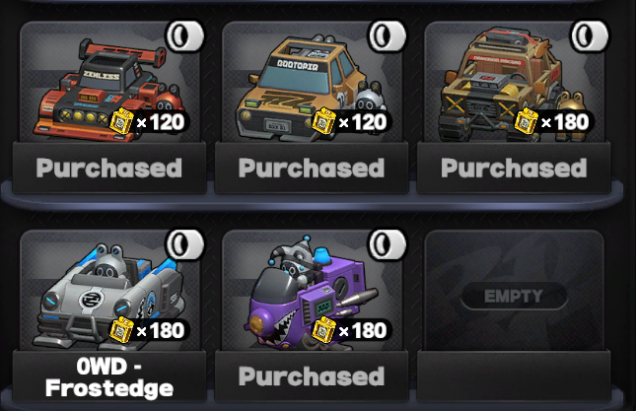The image size is (636, 411).
Task: Click the gold fuel can icon on the red race car
Action: [x=121, y=121]
